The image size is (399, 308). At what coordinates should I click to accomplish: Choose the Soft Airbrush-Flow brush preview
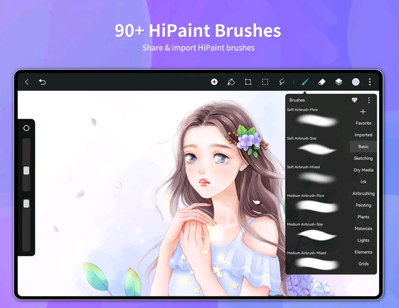317,121
